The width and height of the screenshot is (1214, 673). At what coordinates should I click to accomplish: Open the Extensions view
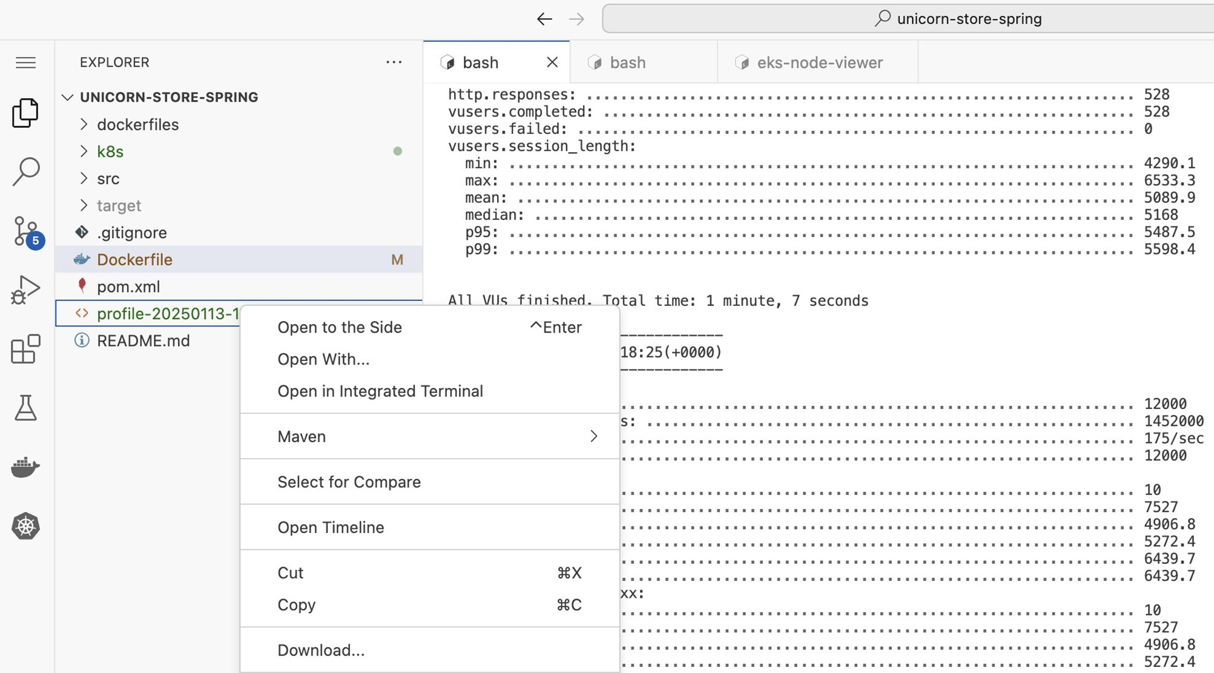point(25,349)
